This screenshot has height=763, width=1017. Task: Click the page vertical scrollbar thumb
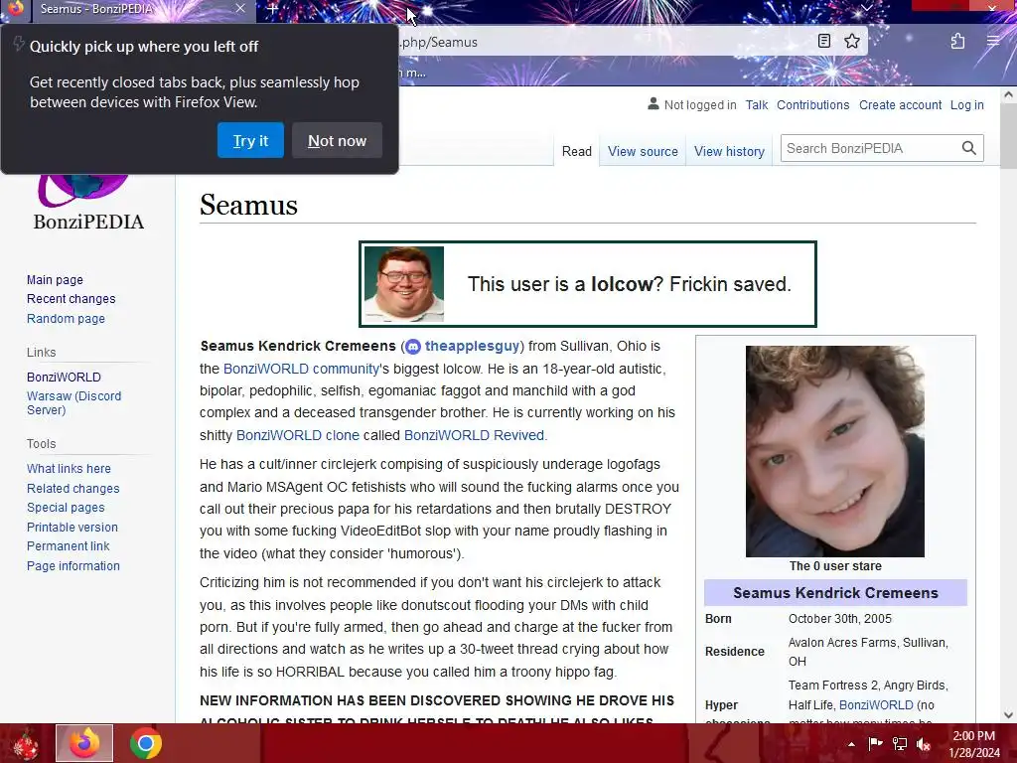[x=1008, y=136]
